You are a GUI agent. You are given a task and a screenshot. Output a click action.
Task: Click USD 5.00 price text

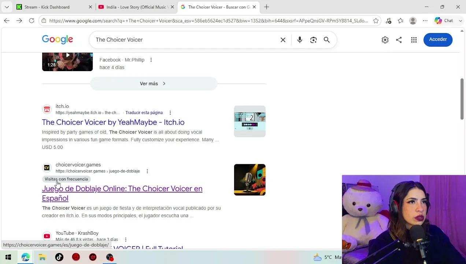tap(52, 147)
